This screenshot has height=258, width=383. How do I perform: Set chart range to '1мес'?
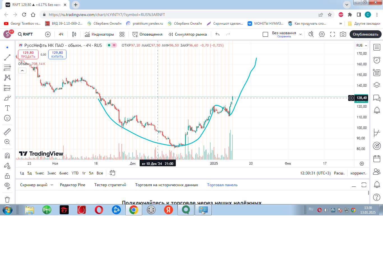[40, 173]
